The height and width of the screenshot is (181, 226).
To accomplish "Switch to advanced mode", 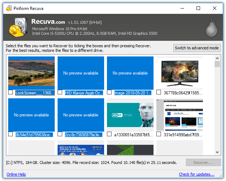I will pyautogui.click(x=197, y=48).
